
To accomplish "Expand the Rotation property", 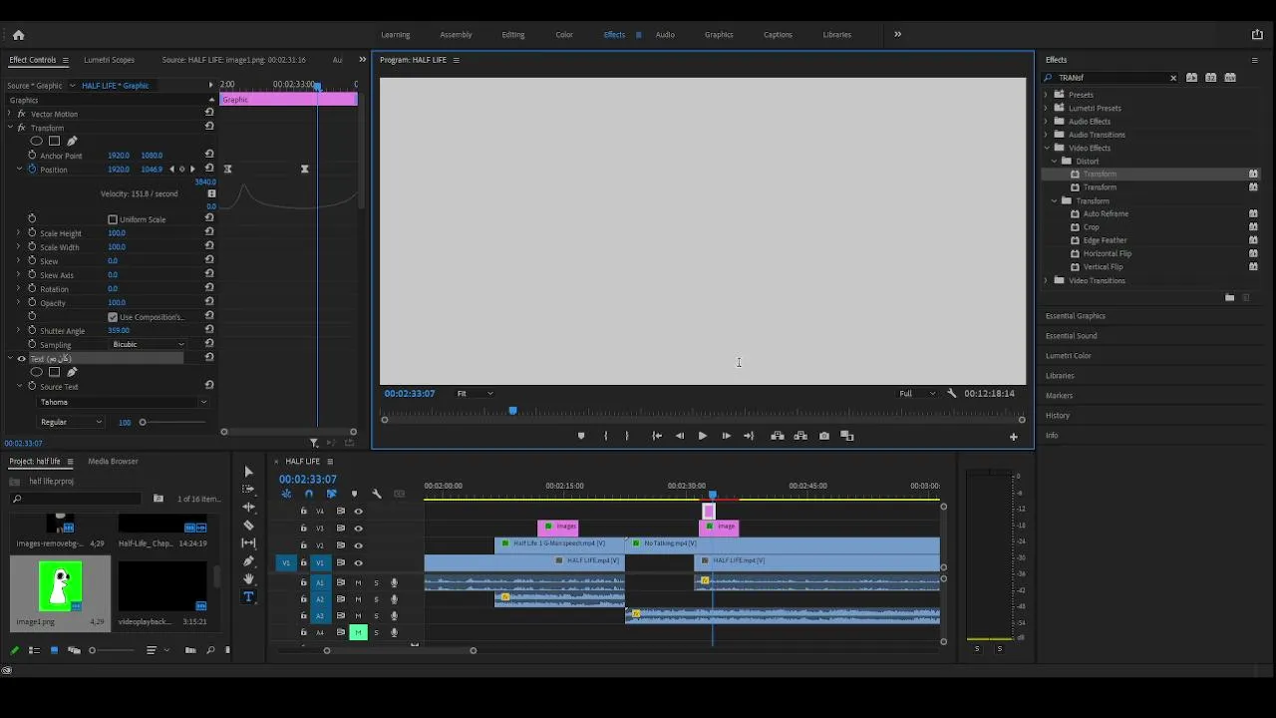I will click(18, 289).
